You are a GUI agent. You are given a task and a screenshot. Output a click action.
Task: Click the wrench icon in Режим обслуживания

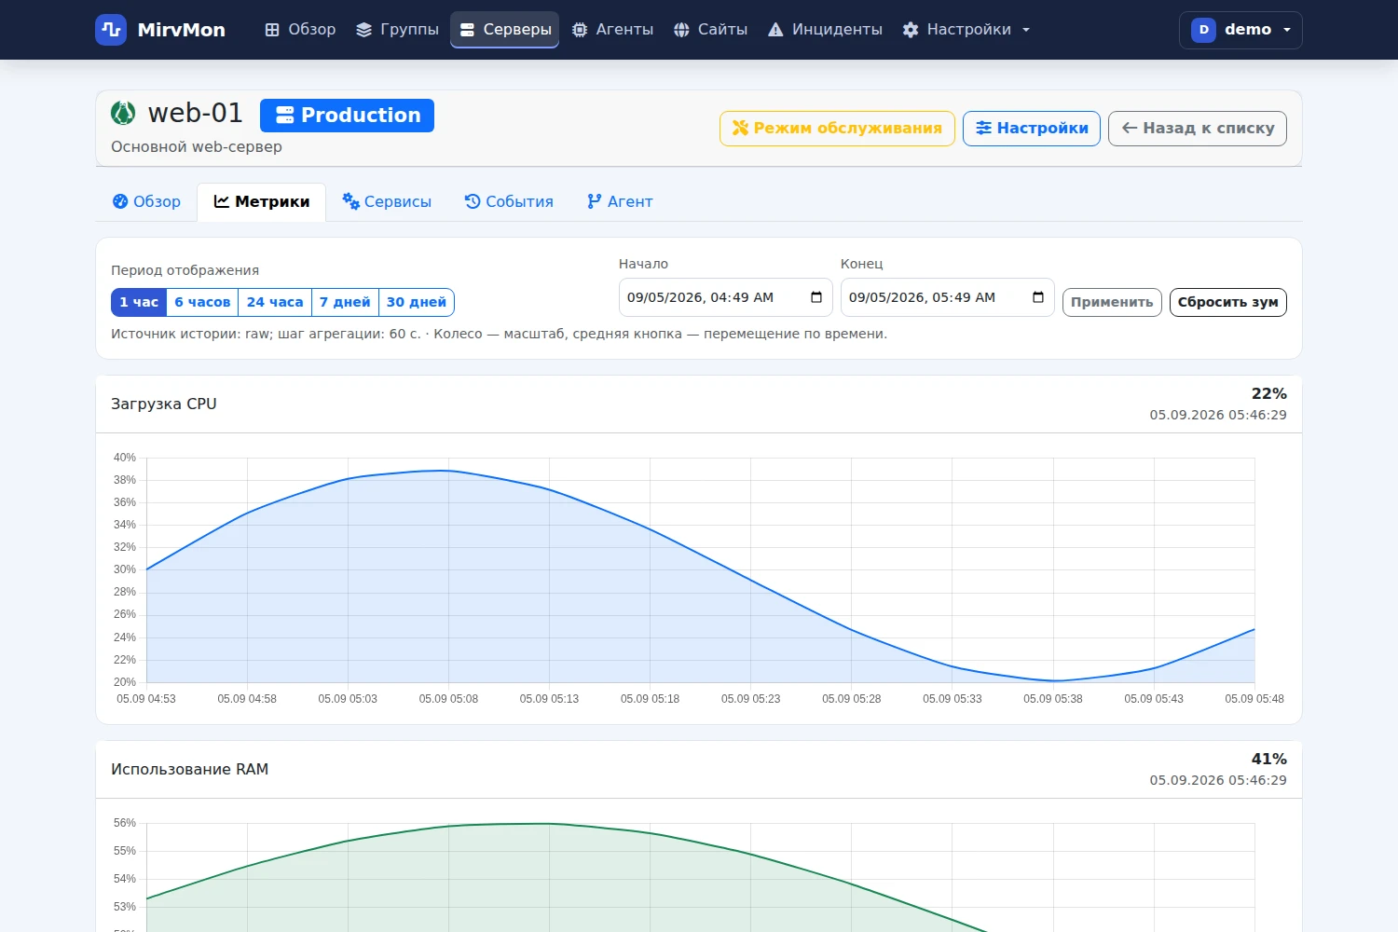[x=740, y=128]
